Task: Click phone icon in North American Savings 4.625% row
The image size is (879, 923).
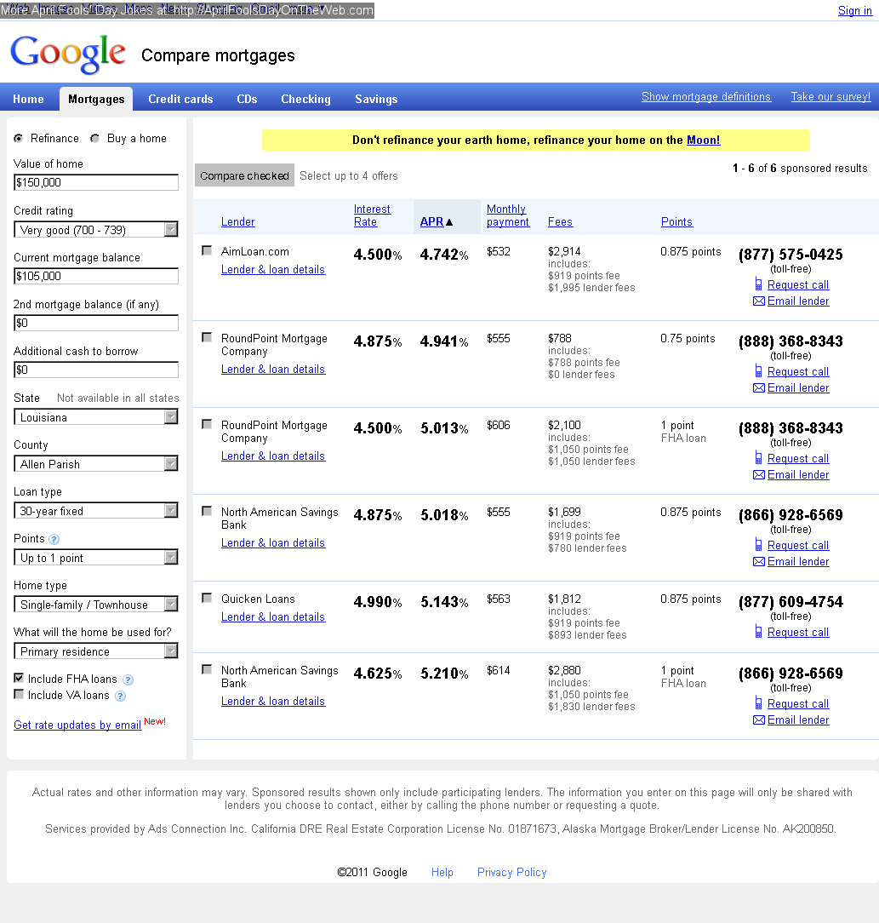Action: coord(758,703)
